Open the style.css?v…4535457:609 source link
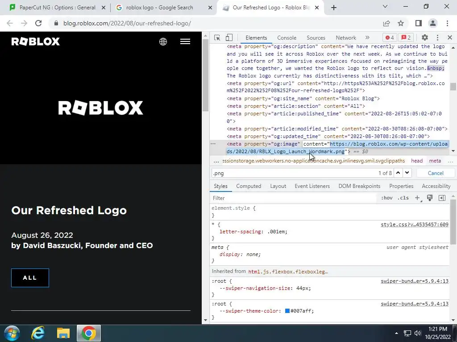This screenshot has height=342, width=457. click(x=415, y=224)
